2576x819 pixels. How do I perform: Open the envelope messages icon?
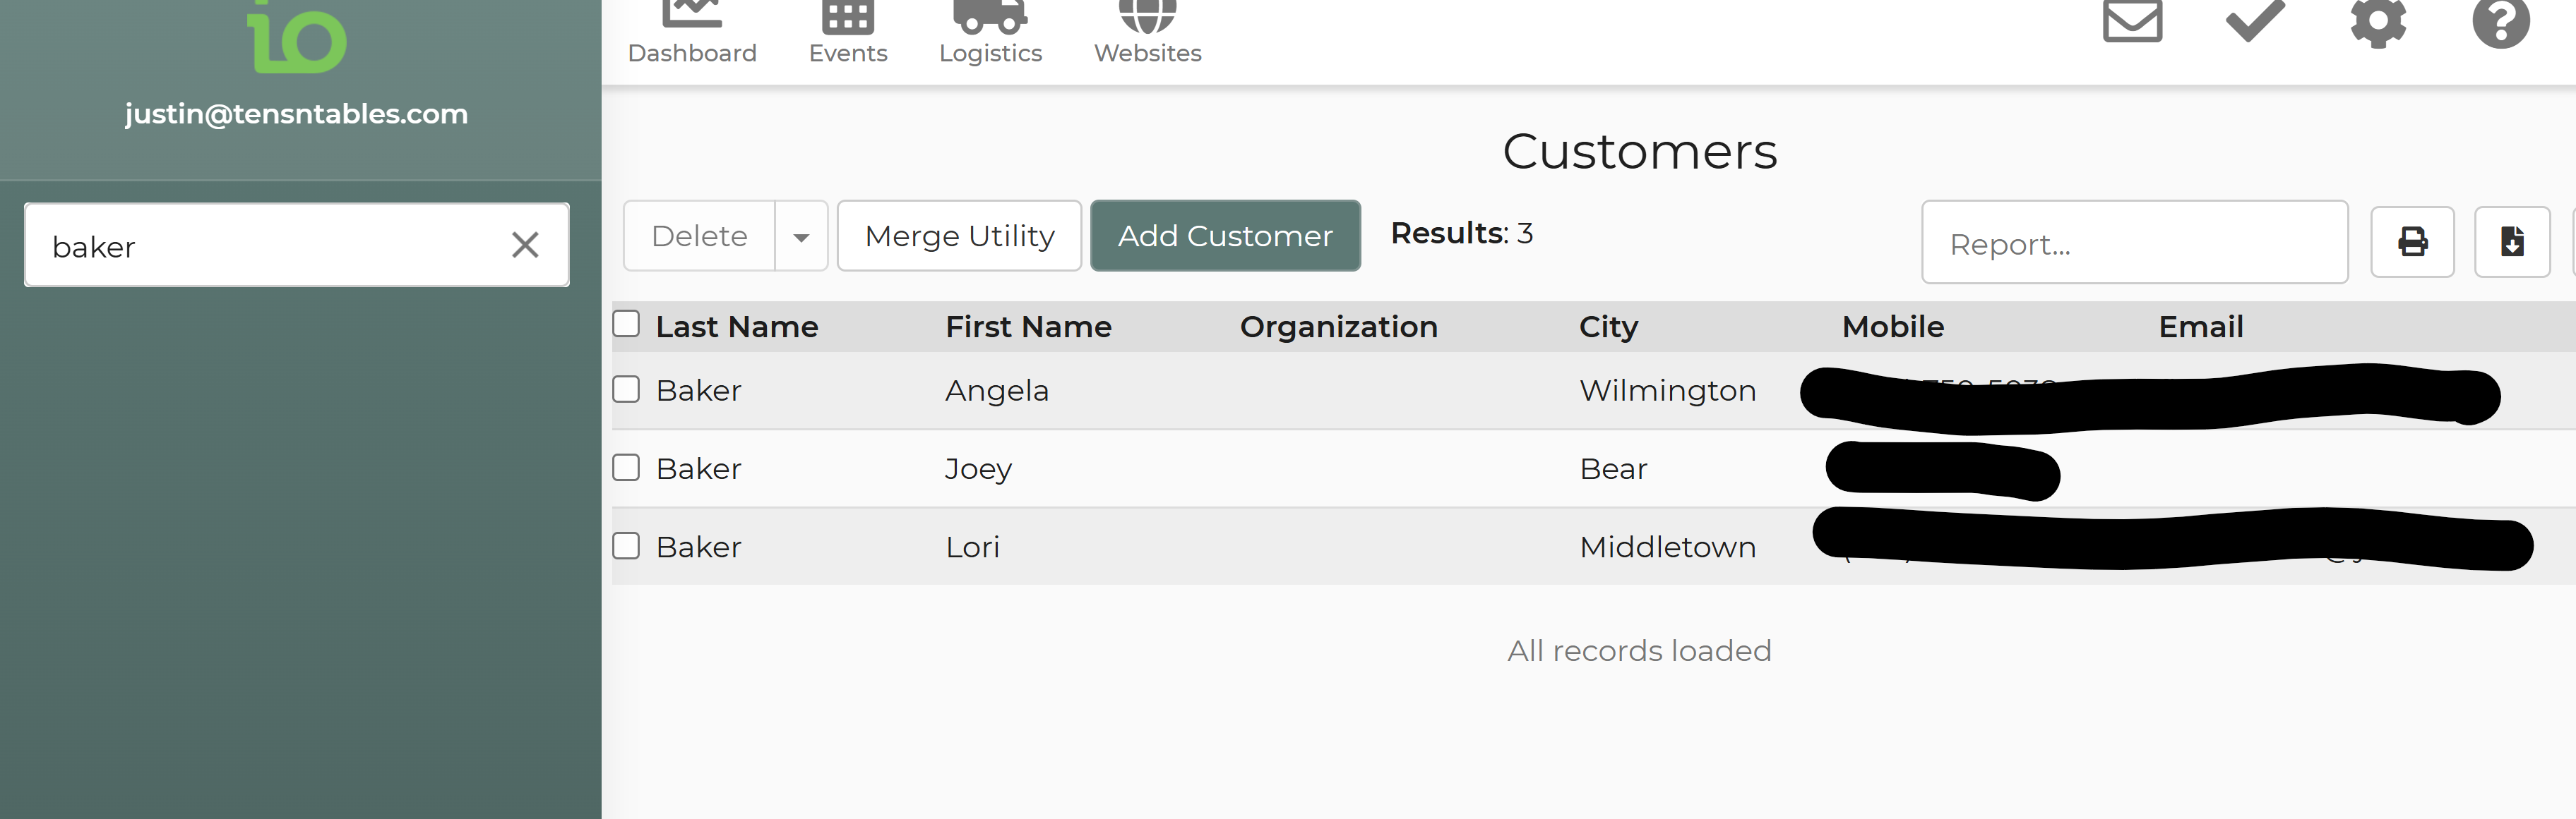pos(2132,22)
